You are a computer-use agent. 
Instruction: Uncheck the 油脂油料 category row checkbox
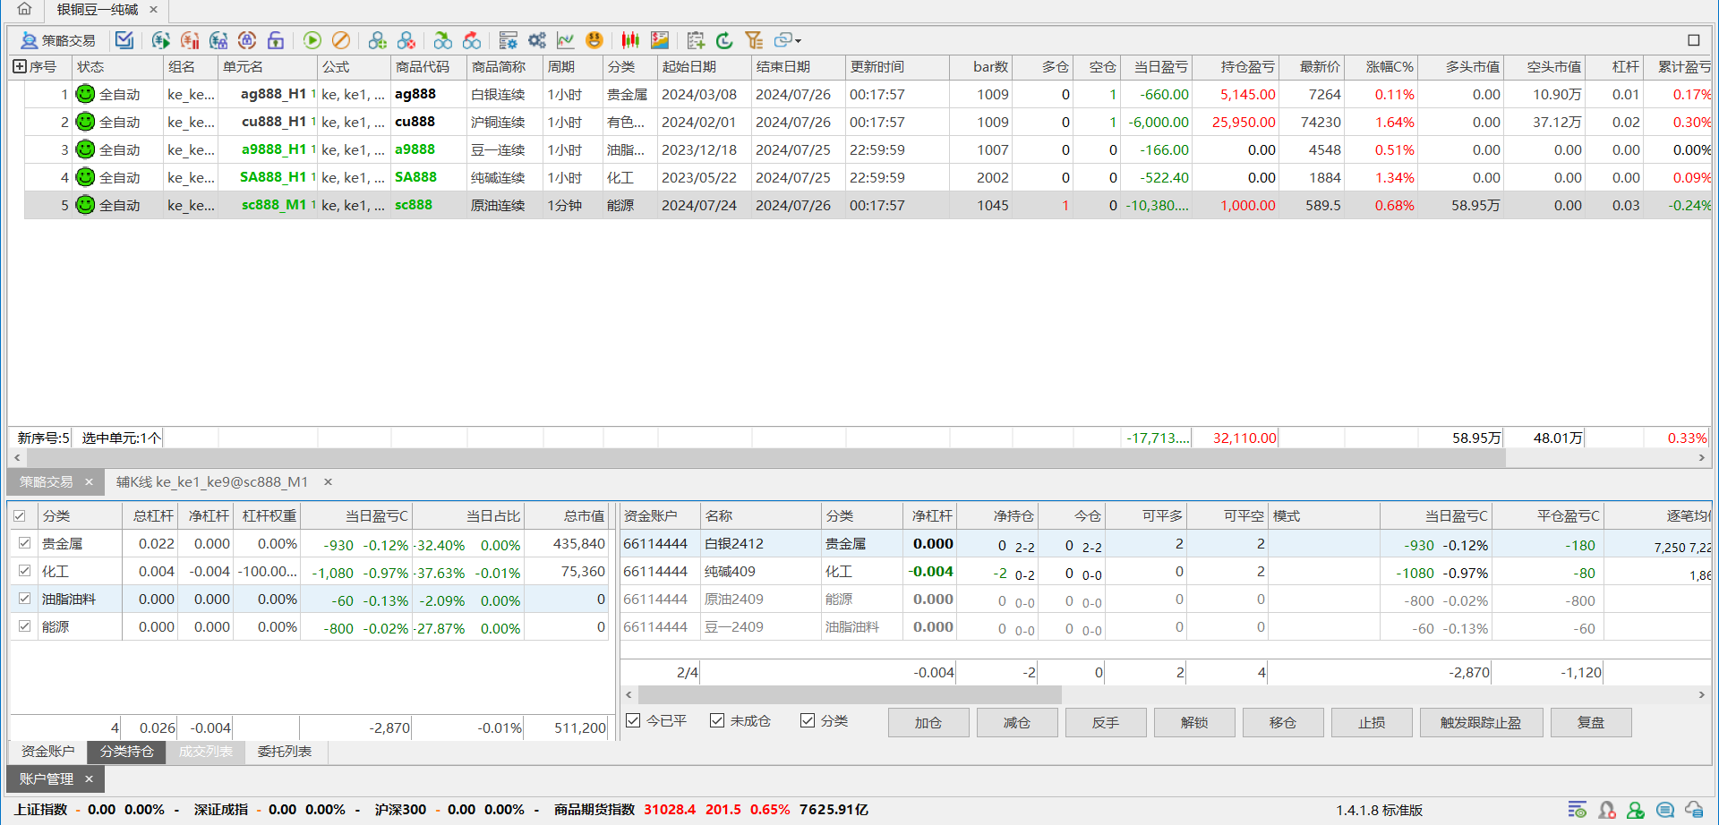coord(24,599)
